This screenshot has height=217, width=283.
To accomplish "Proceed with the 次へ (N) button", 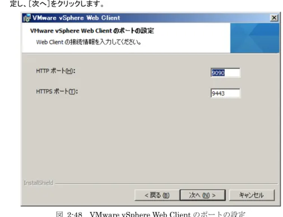I will point(202,195).
